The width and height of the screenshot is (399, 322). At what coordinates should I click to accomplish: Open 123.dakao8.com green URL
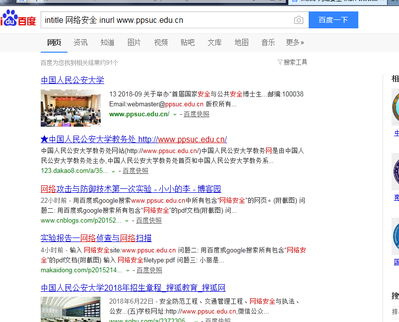pyautogui.click(x=74, y=170)
